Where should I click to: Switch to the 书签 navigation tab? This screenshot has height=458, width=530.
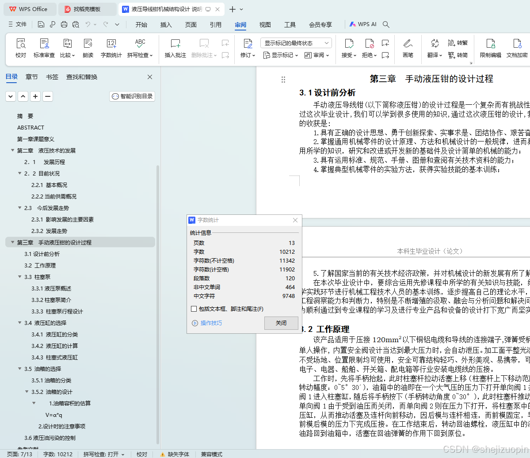point(52,77)
